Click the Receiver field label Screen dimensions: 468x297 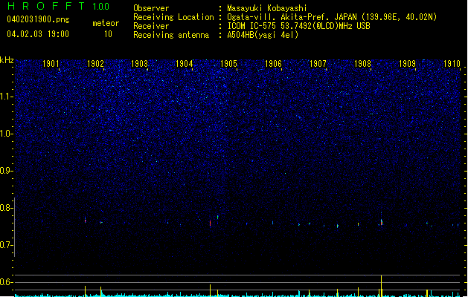click(151, 26)
